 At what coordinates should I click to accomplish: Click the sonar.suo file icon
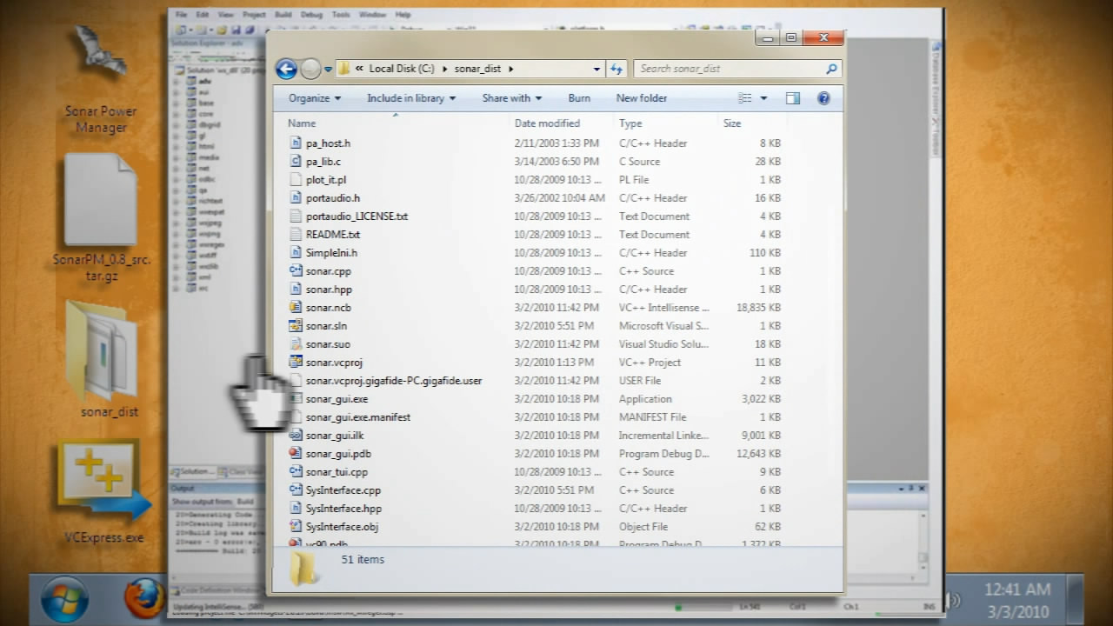(x=296, y=344)
